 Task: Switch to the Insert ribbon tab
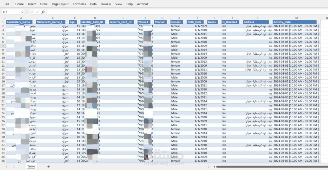coord(32,4)
